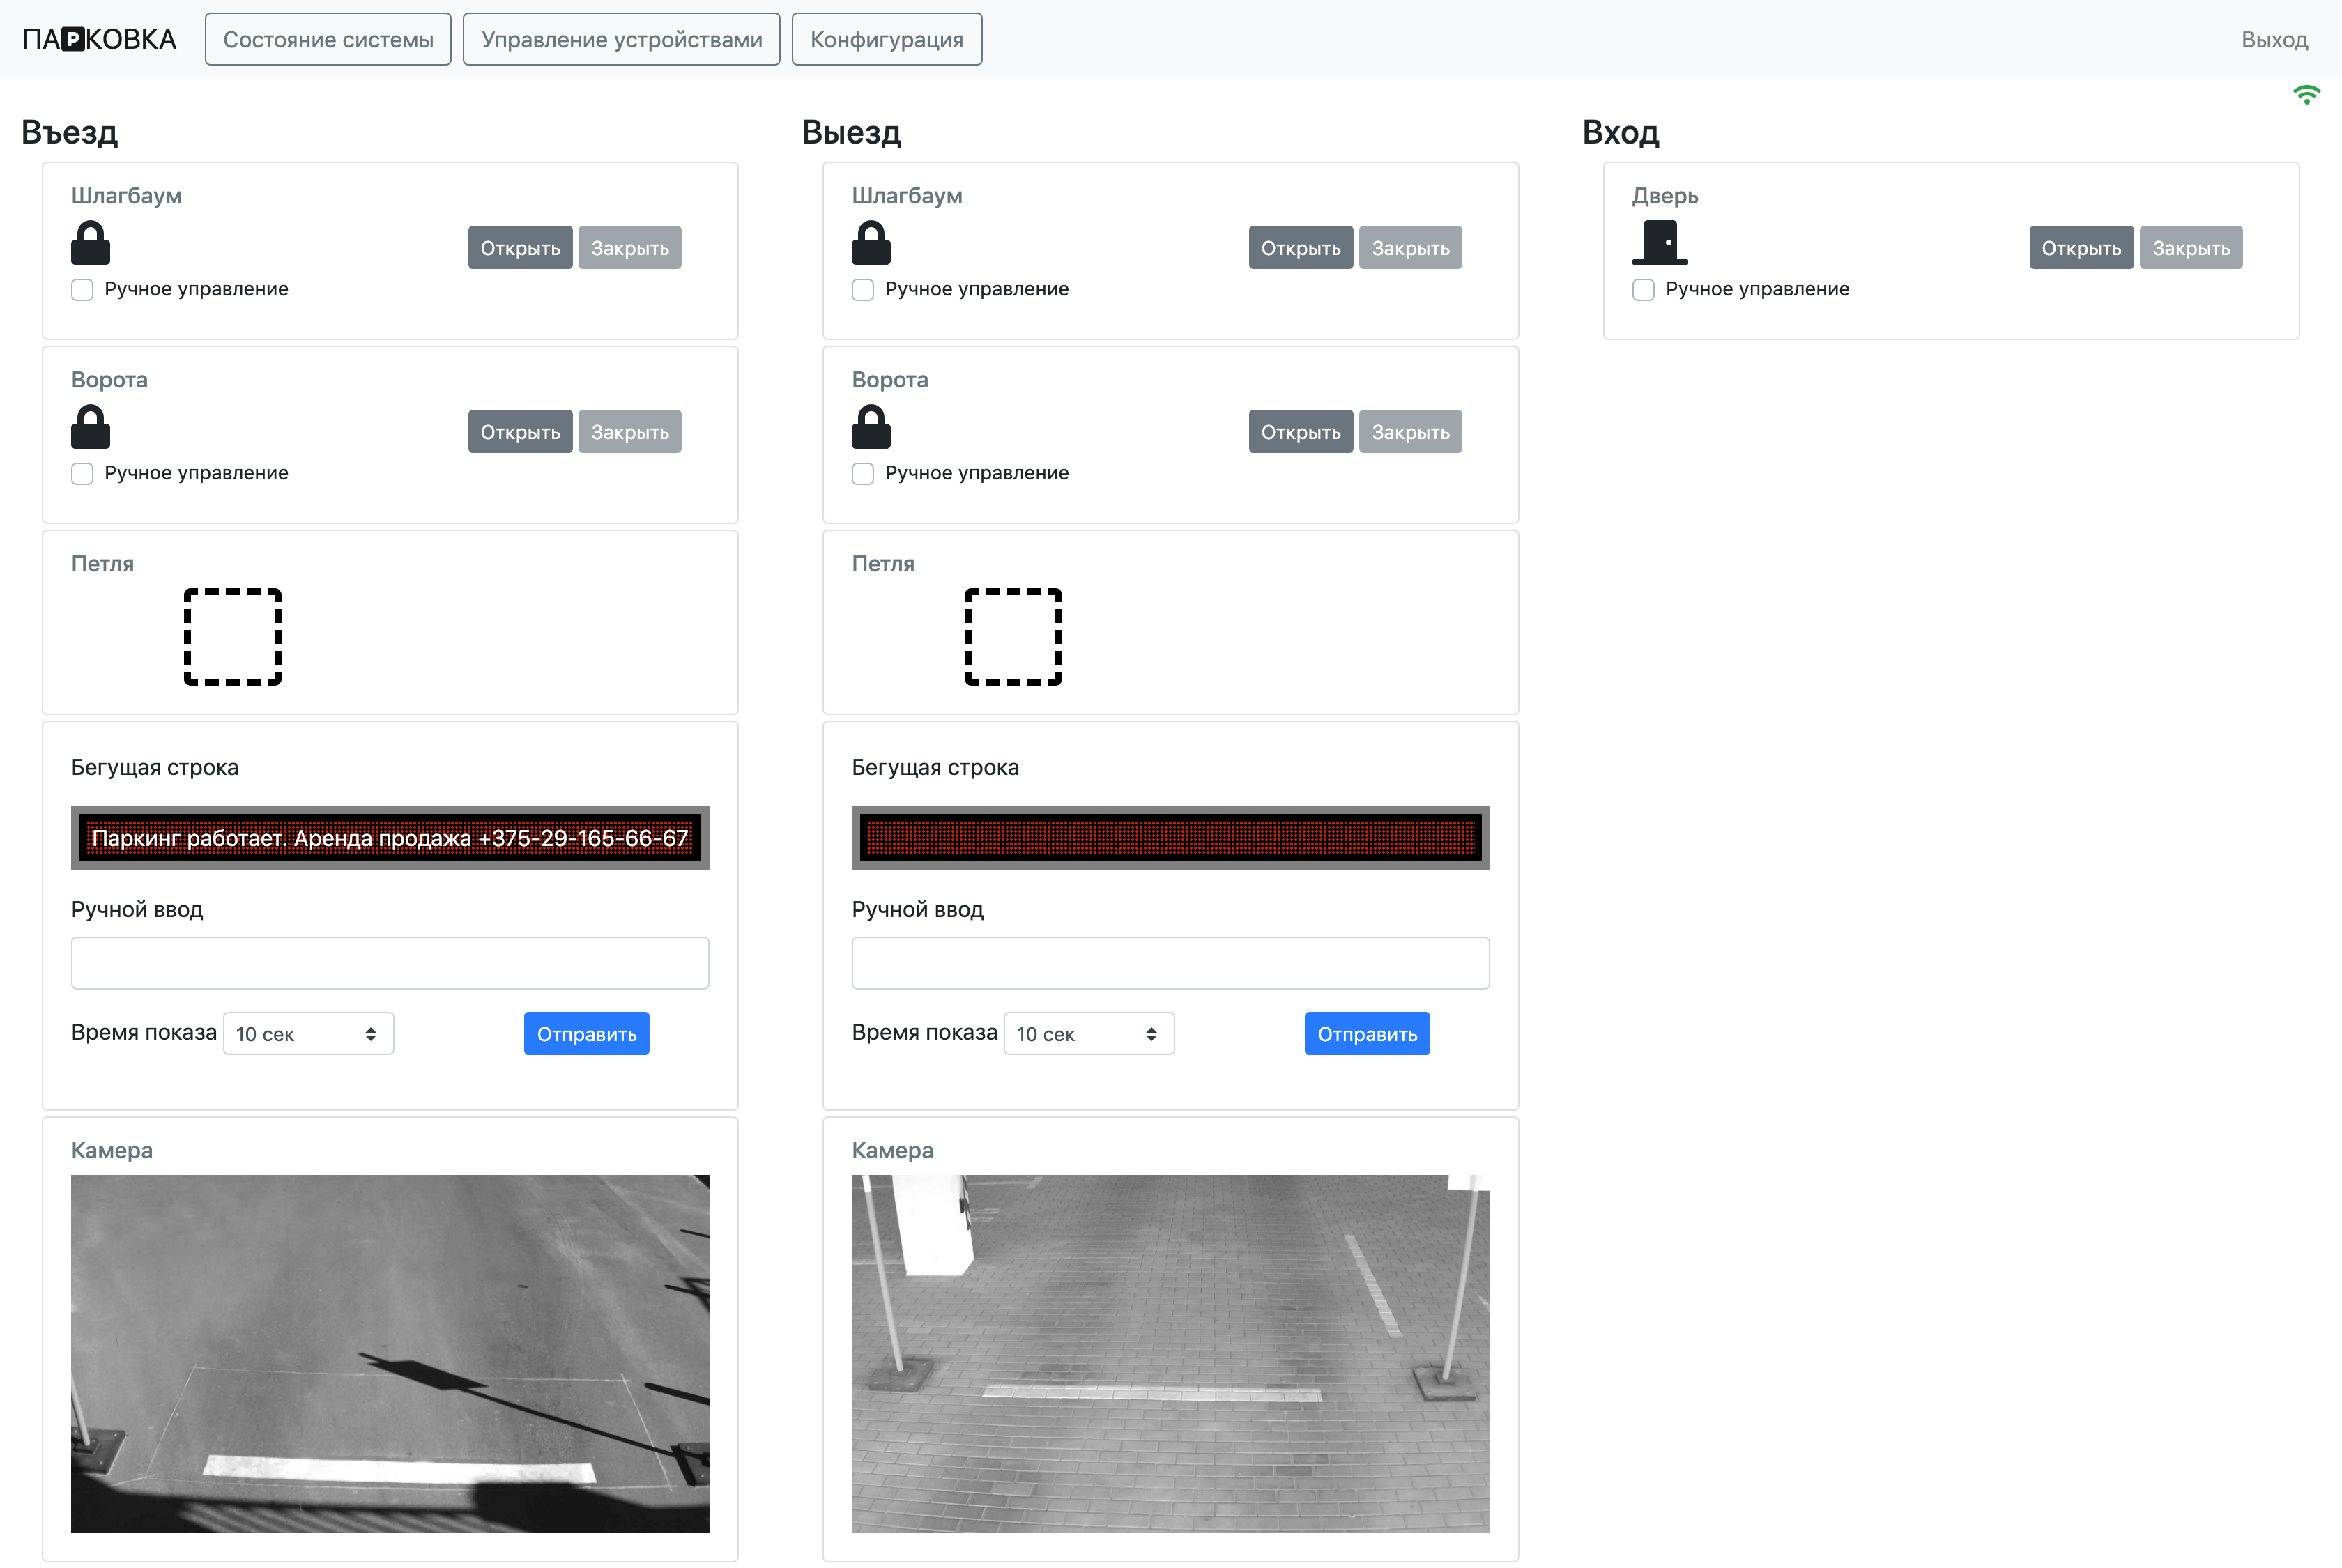Screen dimensions: 2342x1568
Task: Click the exit gate lock icon
Action: pos(870,427)
